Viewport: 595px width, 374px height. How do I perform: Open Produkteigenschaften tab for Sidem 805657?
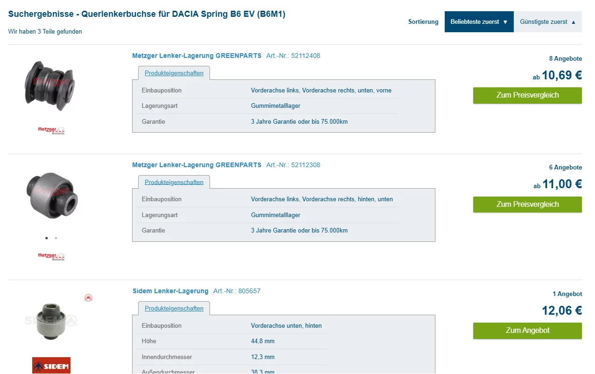click(174, 309)
